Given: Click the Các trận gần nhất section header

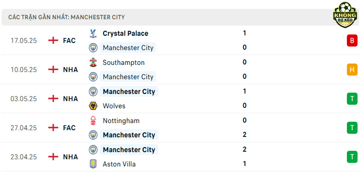Looking at the screenshot, I should tap(66, 17).
